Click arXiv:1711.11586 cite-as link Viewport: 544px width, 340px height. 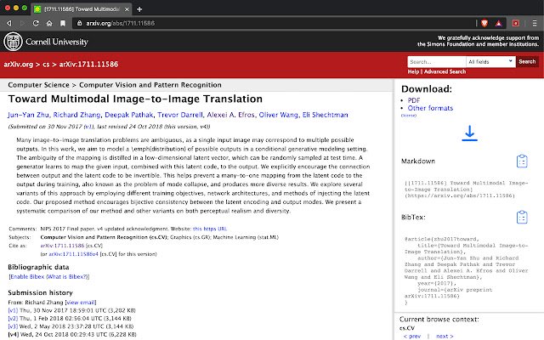pos(62,246)
